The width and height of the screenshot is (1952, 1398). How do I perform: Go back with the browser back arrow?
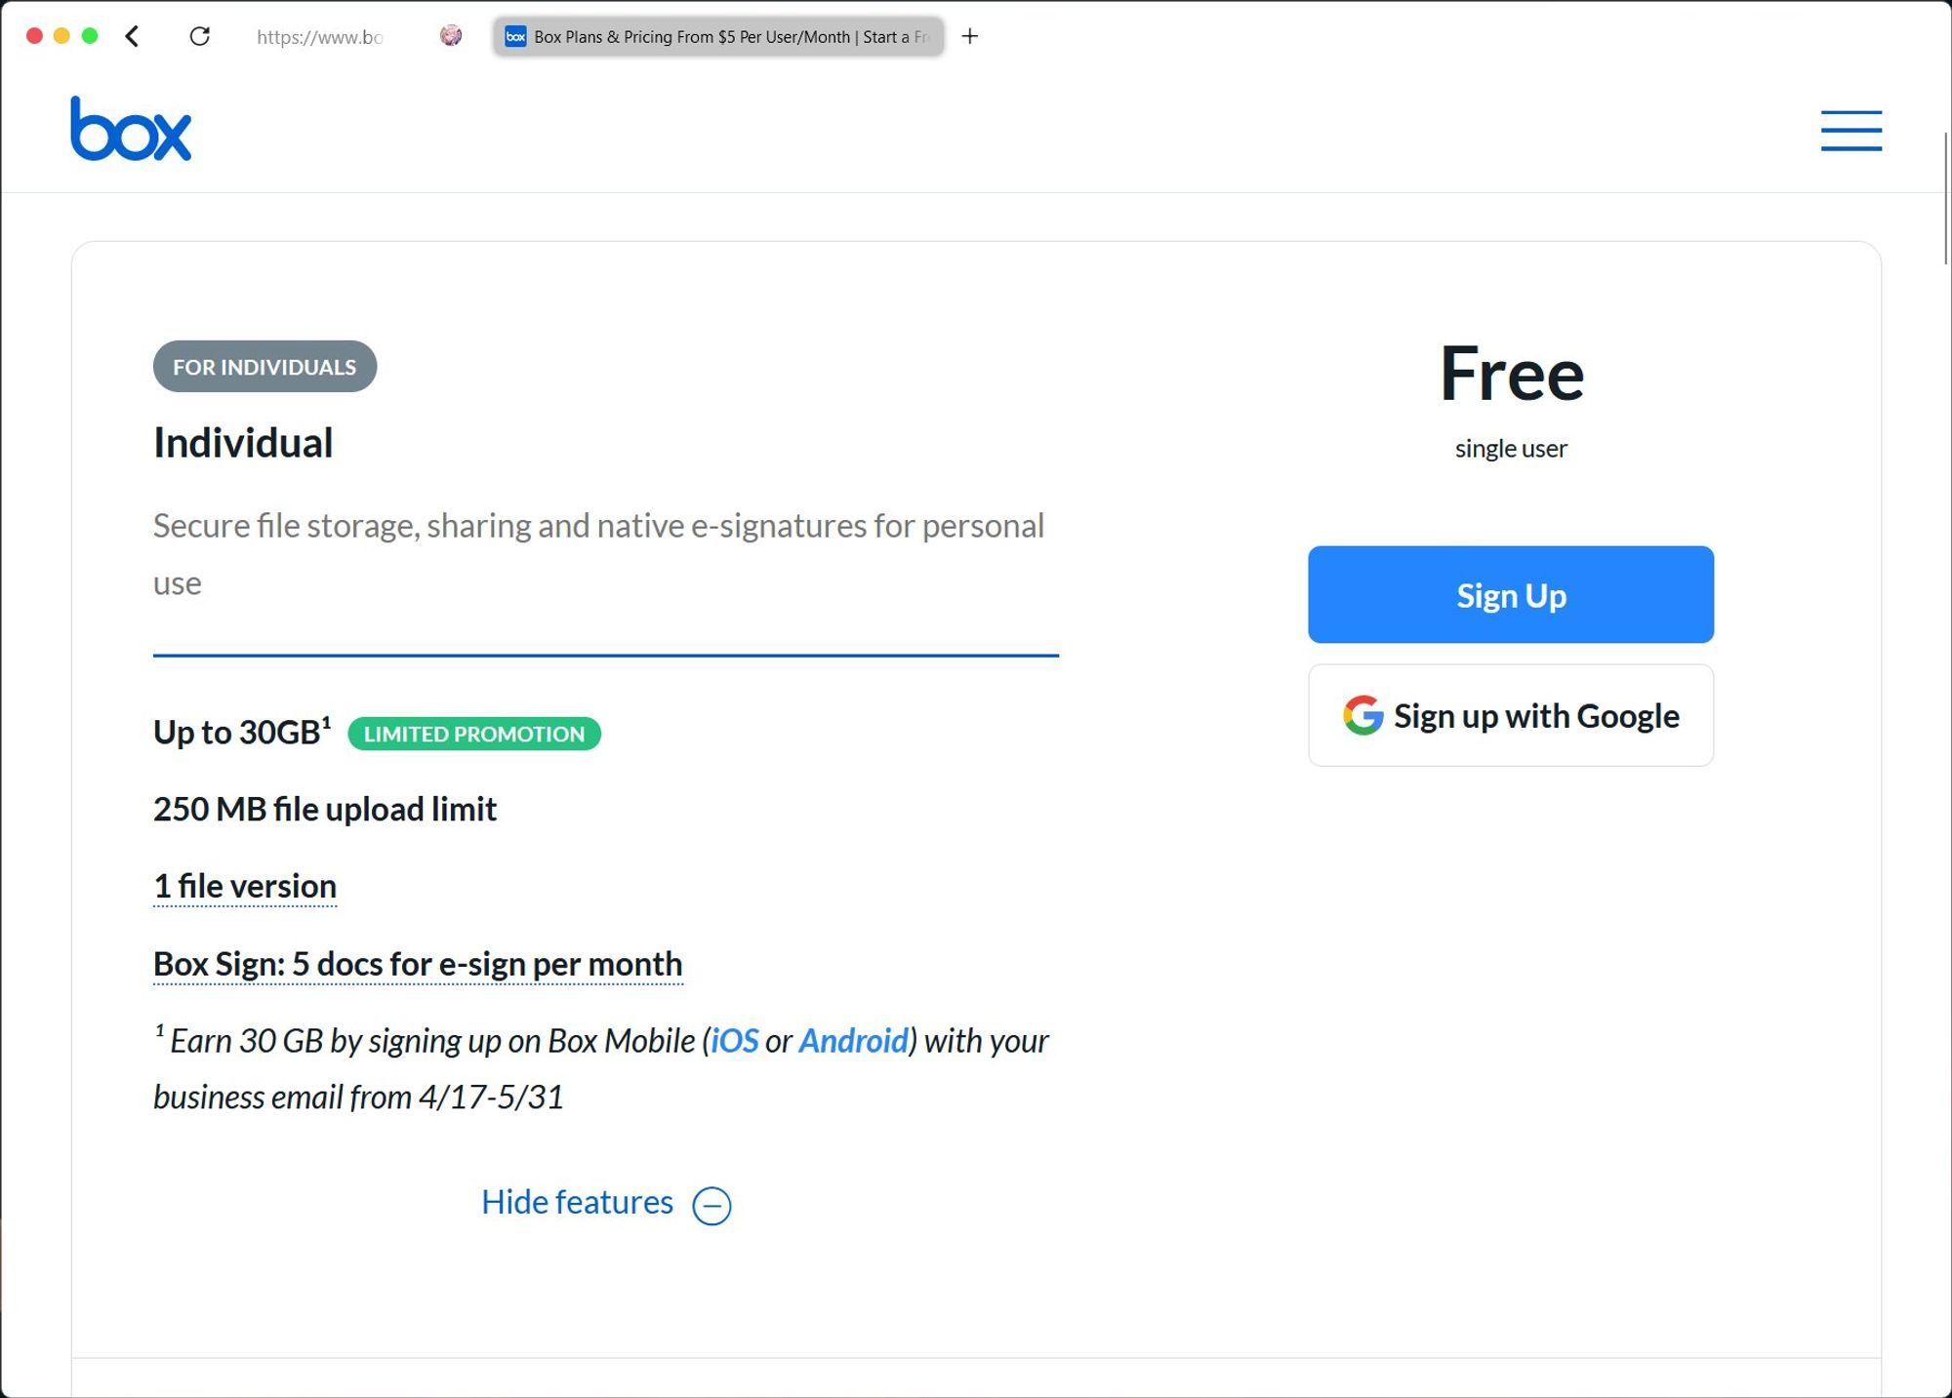(133, 36)
